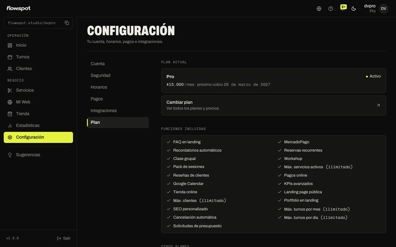Click 'KPIs avanzados' feature text
Image resolution: width=396 pixels, height=247 pixels.
click(299, 184)
